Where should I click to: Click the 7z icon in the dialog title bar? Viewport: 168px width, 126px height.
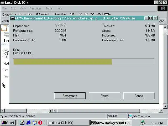(x=13, y=18)
